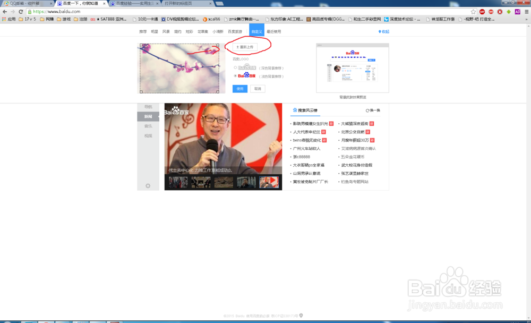Click the AD extension icon in the toolbar

[x=517, y=11]
